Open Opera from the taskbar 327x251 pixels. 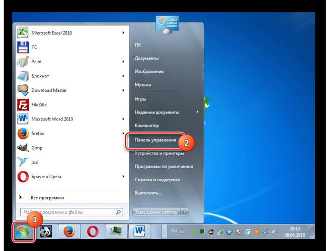[93, 231]
